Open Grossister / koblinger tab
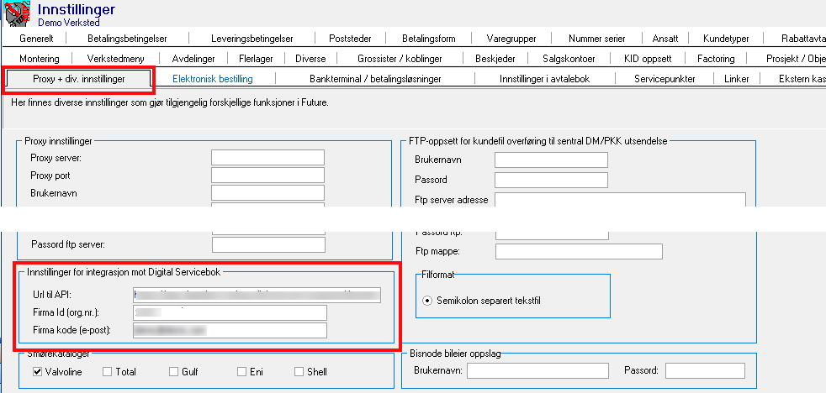Image resolution: width=826 pixels, height=393 pixels. pyautogui.click(x=400, y=59)
